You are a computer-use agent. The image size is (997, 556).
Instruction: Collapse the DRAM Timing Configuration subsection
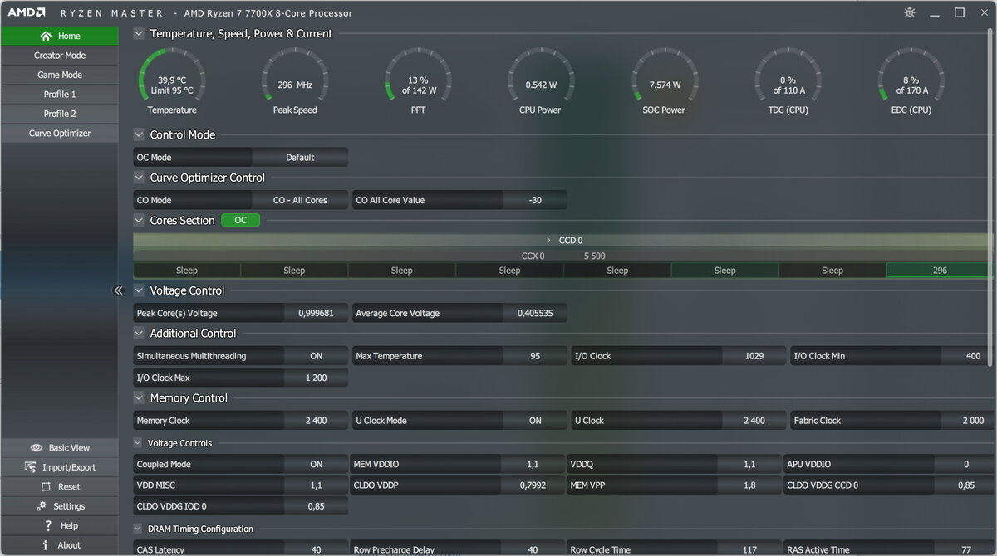coord(138,529)
